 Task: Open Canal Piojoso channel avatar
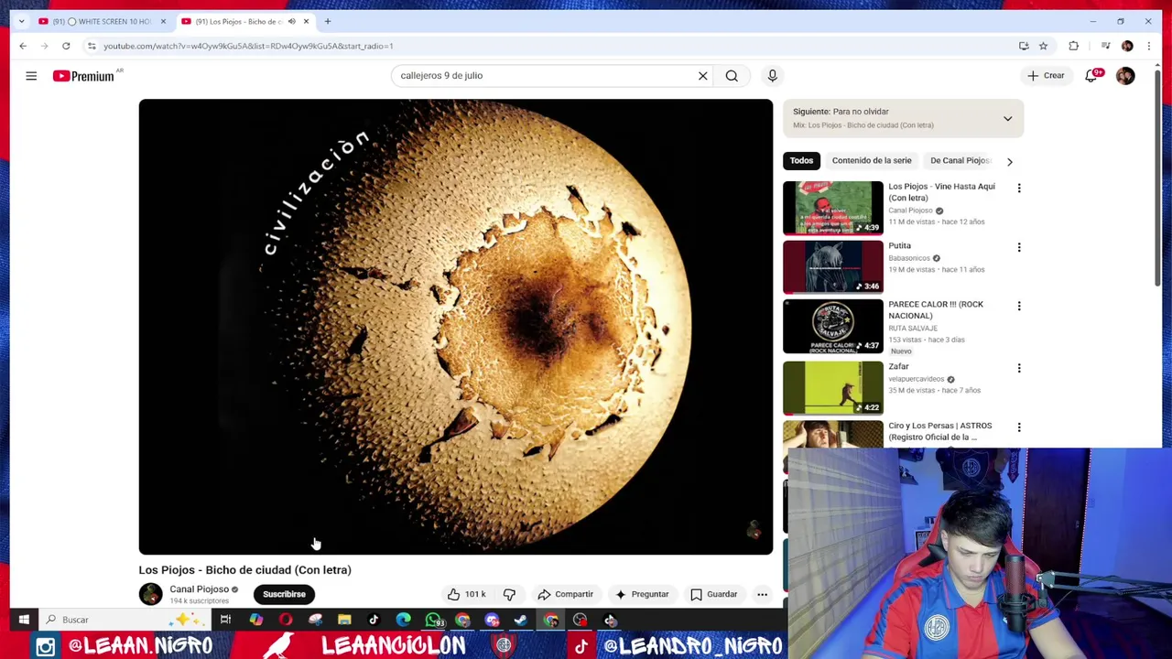(x=150, y=594)
